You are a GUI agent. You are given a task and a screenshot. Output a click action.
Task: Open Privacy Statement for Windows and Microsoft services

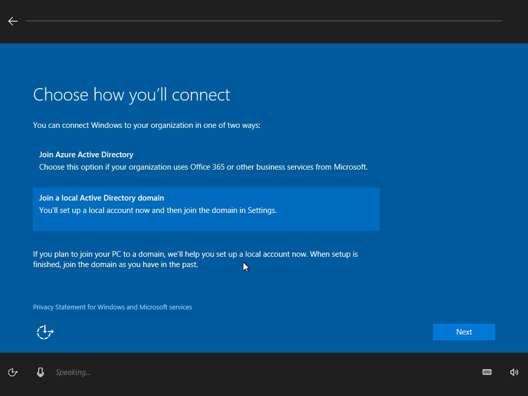point(112,307)
